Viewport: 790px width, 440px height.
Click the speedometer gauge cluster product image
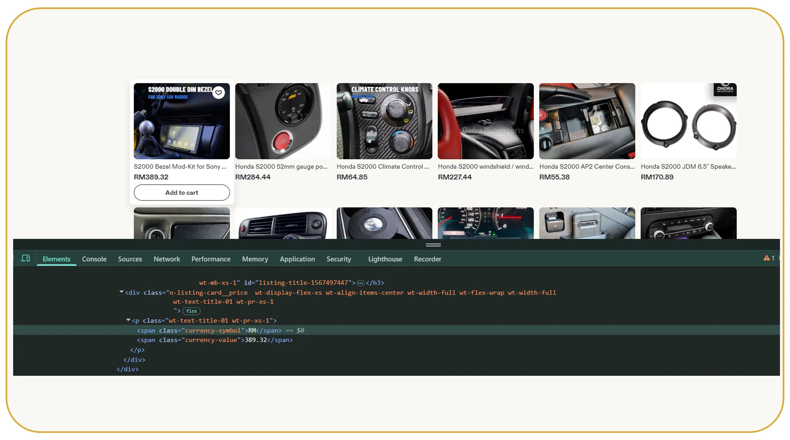click(x=485, y=223)
